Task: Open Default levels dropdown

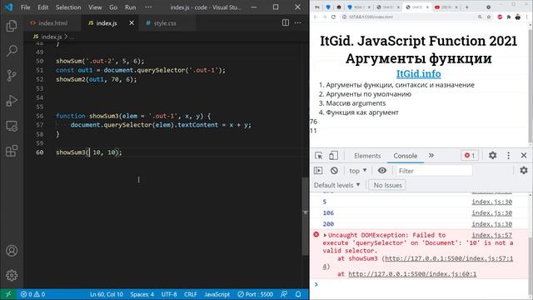Action: tap(336, 185)
